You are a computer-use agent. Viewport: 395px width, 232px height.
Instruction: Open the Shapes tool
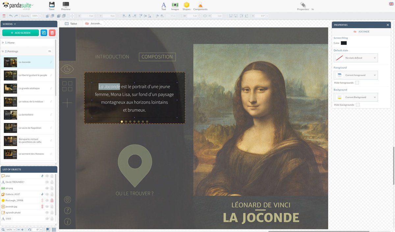[x=186, y=6]
